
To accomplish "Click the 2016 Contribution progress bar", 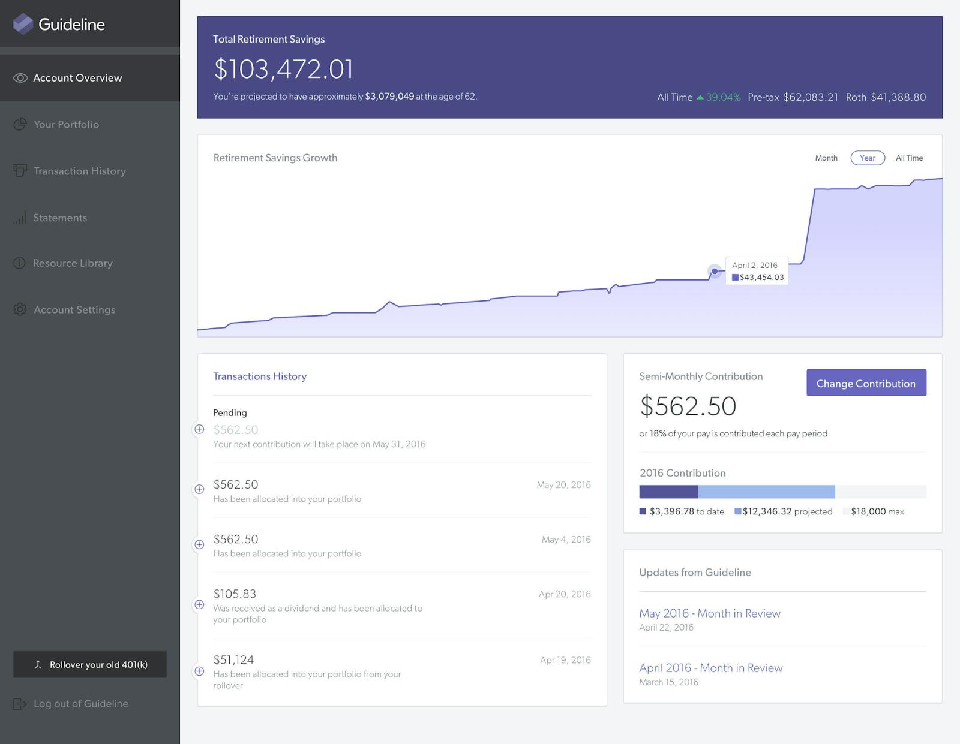I will coord(782,492).
